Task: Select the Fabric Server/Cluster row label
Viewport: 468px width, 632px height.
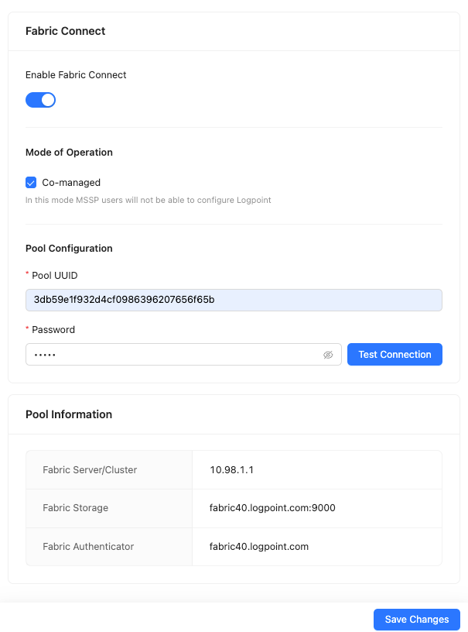Action: pos(90,470)
